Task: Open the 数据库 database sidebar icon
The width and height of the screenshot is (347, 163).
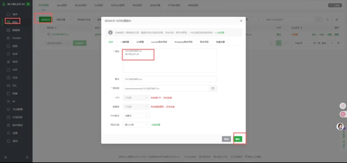Action: coord(8,30)
